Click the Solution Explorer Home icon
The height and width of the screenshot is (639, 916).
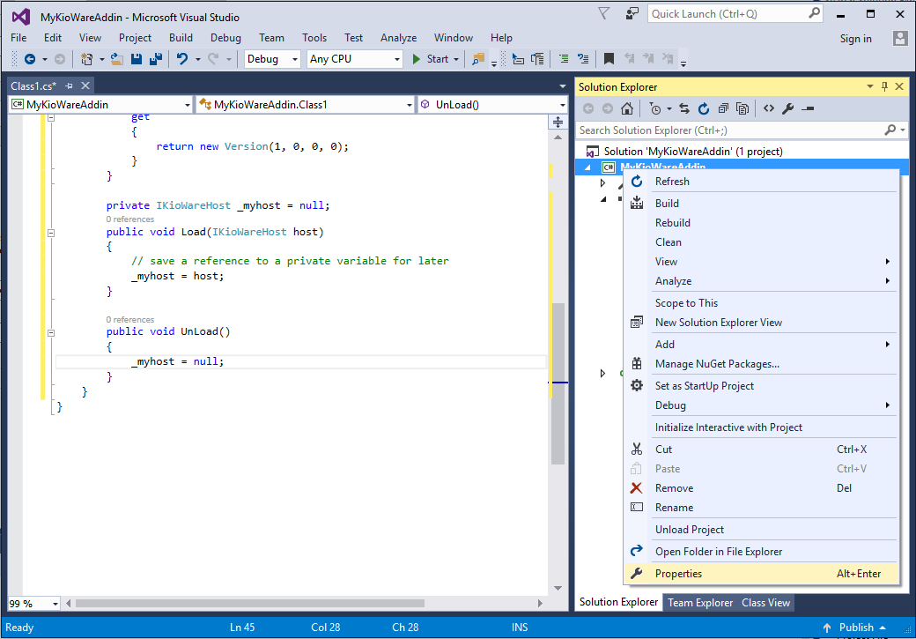pyautogui.click(x=627, y=108)
